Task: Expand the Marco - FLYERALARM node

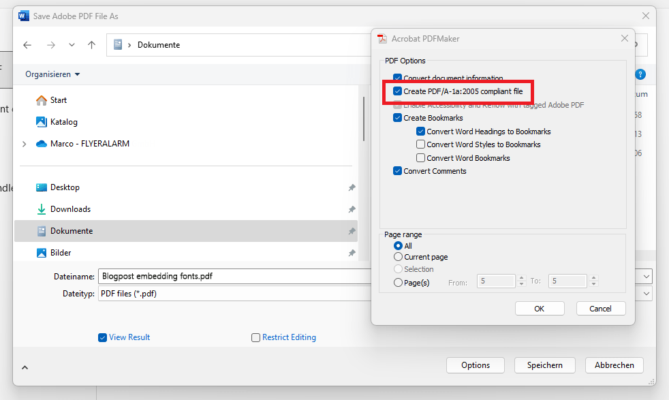Action: pyautogui.click(x=25, y=144)
